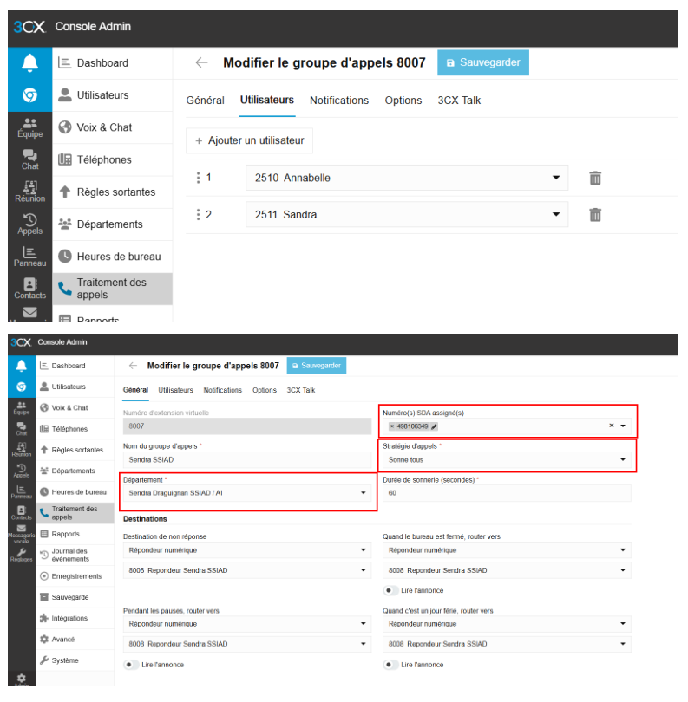The height and width of the screenshot is (702, 688).
Task: Open bureau fermé destination type dropdown
Action: [x=507, y=550]
